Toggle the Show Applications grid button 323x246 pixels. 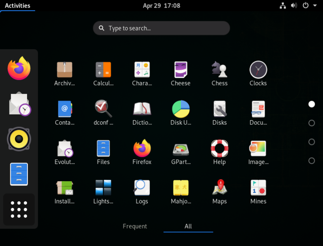tap(19, 209)
